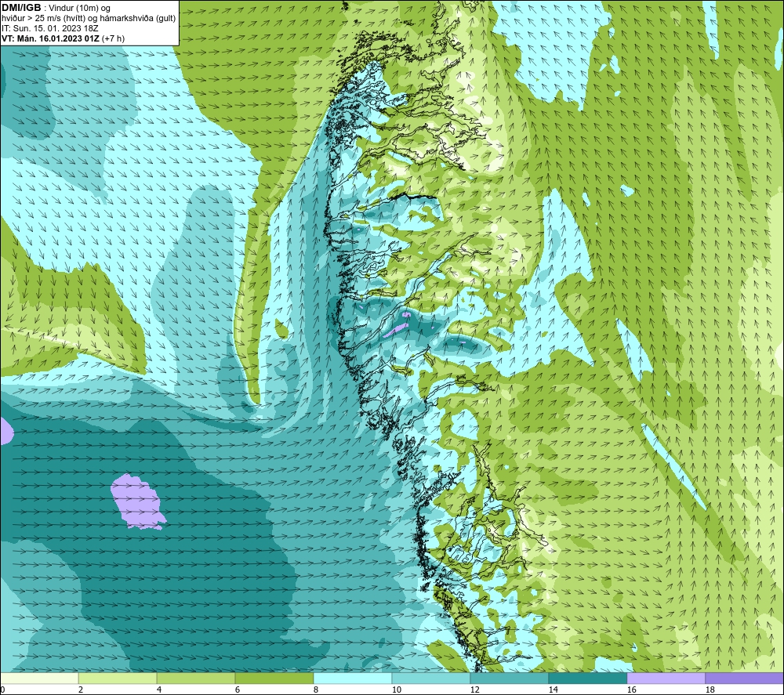Click the legend scale value "12"
The height and width of the screenshot is (695, 784).
(x=475, y=690)
